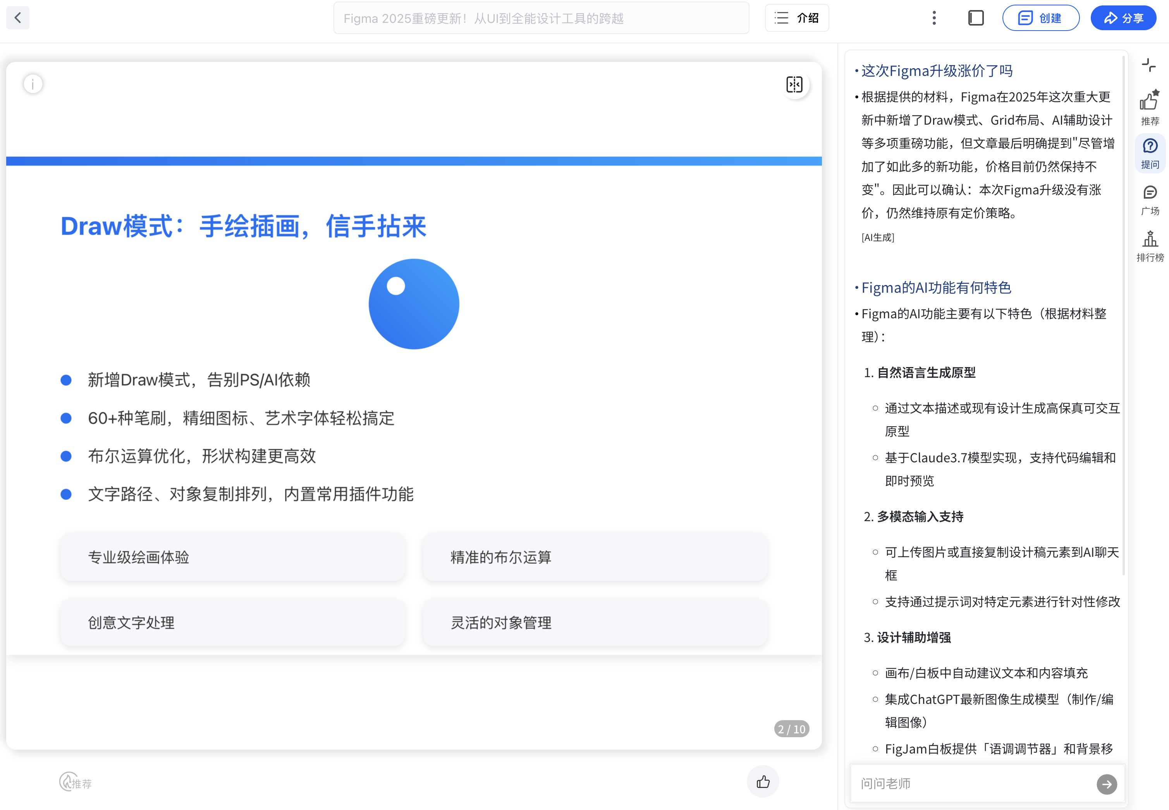Open the 排行榜 ranking tab

[1150, 246]
